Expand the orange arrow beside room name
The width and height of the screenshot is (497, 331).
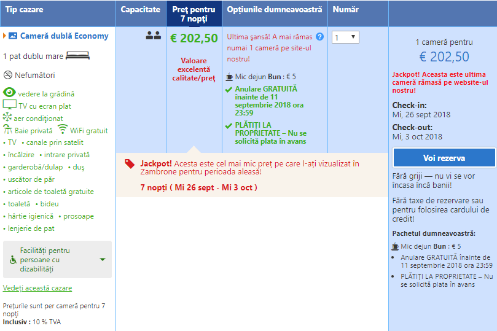[5, 36]
